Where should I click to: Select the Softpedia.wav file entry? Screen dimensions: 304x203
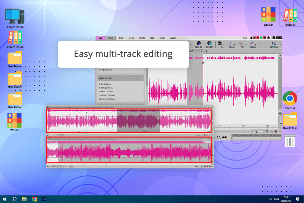point(106,70)
